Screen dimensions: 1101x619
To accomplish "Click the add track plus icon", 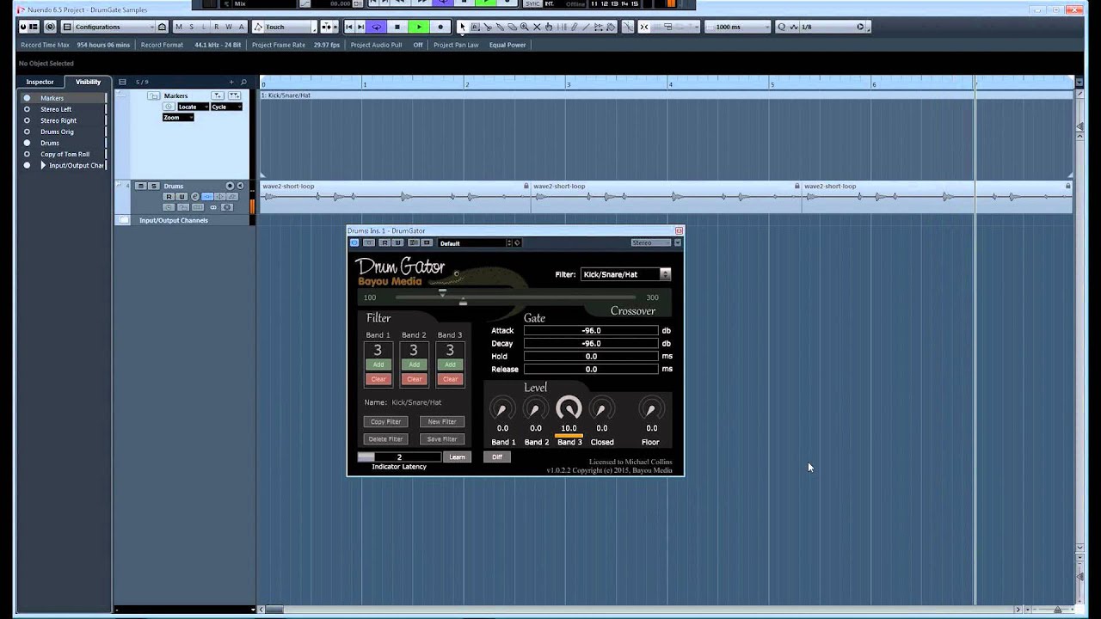I will (x=232, y=82).
